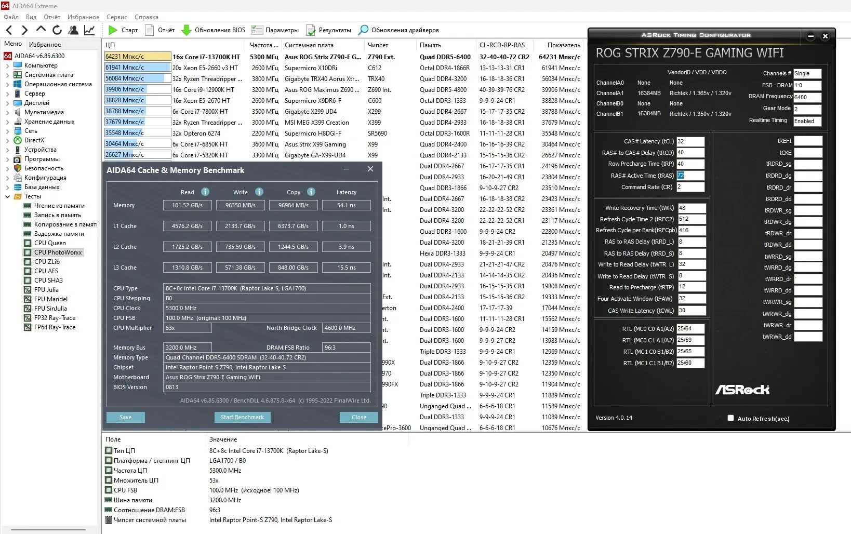Click the left sidebar horizontal scrollbar
The width and height of the screenshot is (851, 534).
48,530
